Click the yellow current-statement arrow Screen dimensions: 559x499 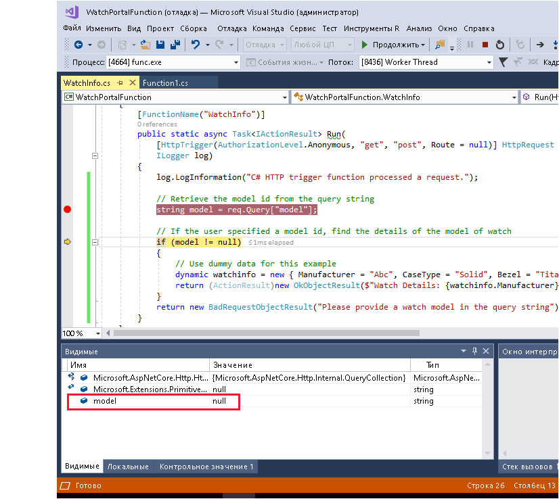click(68, 242)
